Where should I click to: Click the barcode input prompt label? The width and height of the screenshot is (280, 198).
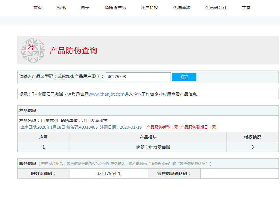pos(61,77)
